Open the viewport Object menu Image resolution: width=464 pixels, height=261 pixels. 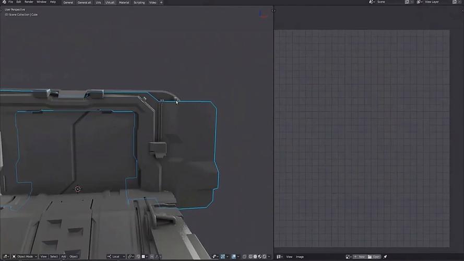pos(74,256)
